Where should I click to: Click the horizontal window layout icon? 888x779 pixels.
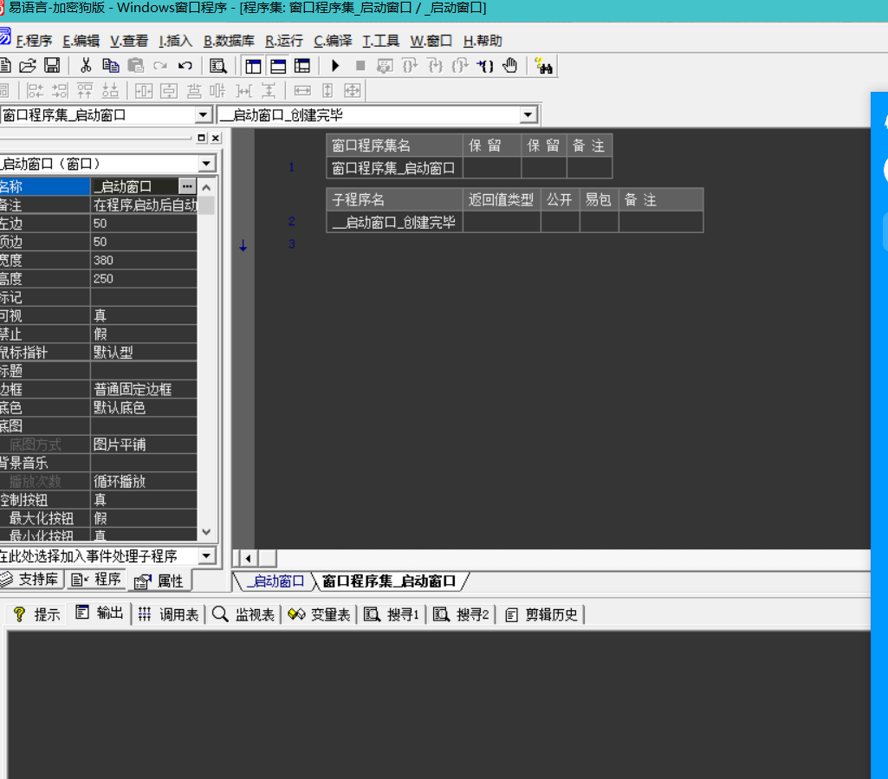click(277, 65)
